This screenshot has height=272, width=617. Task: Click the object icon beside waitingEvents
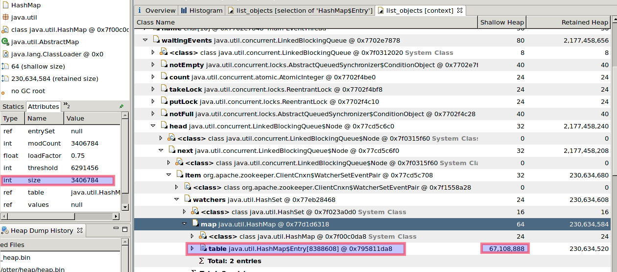click(x=156, y=40)
